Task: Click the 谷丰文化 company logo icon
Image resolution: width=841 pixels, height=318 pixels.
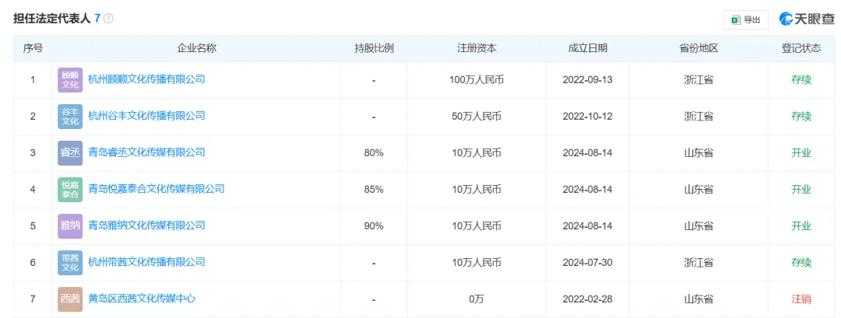Action: (70, 117)
